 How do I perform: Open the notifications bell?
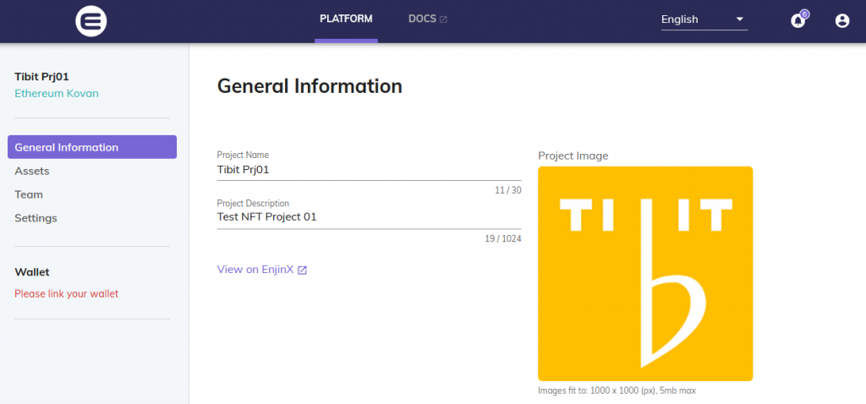797,21
